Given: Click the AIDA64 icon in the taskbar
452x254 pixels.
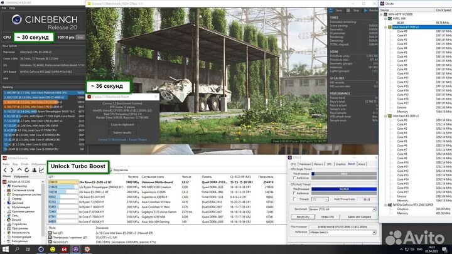Looking at the screenshot, I should click(x=64, y=249).
